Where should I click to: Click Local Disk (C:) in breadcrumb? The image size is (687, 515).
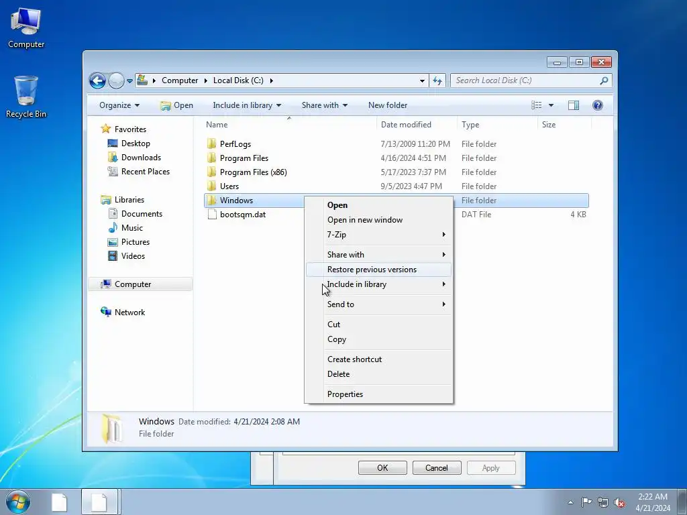click(238, 80)
